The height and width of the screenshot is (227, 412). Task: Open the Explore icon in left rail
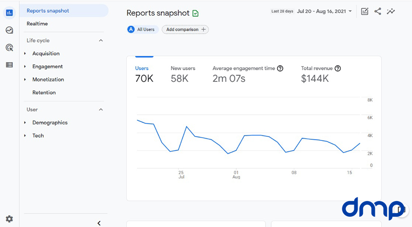tap(9, 30)
